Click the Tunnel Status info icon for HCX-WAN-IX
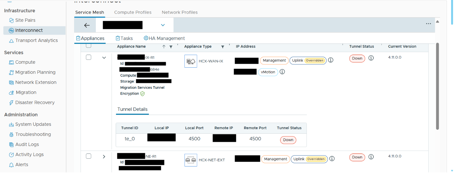Screen dimensions: 455x173 click(371, 58)
